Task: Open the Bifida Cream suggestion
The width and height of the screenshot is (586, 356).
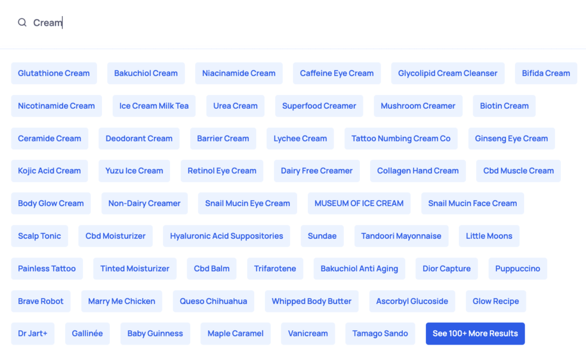Action: pos(546,73)
